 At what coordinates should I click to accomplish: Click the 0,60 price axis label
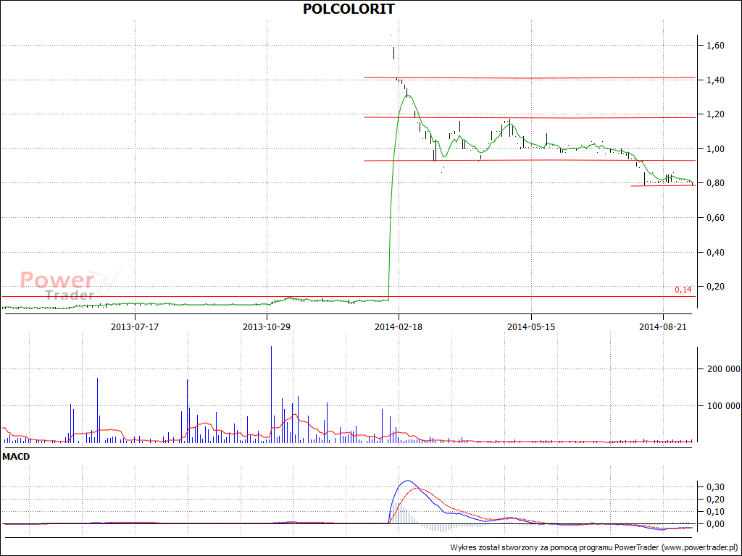pos(714,217)
